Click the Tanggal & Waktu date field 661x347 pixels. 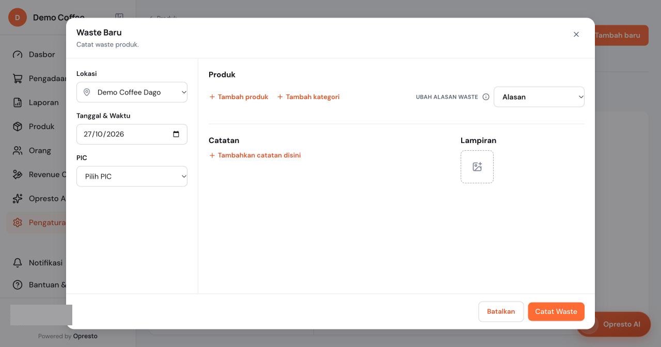(132, 134)
